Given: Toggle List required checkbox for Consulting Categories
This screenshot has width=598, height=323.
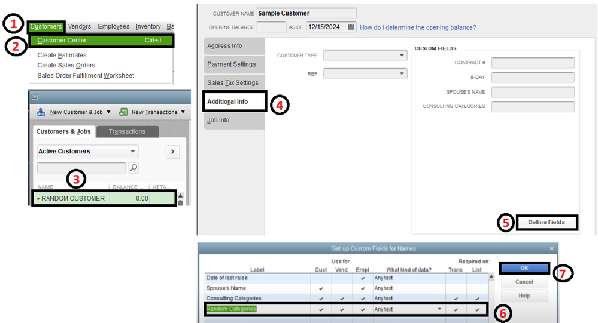Looking at the screenshot, I should pos(477,299).
